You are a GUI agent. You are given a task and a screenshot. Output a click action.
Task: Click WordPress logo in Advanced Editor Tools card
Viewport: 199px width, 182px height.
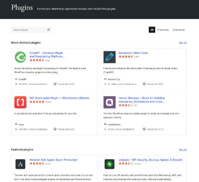pos(144,84)
